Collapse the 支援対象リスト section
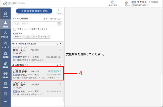The image size is (163, 107). (x=61, y=65)
